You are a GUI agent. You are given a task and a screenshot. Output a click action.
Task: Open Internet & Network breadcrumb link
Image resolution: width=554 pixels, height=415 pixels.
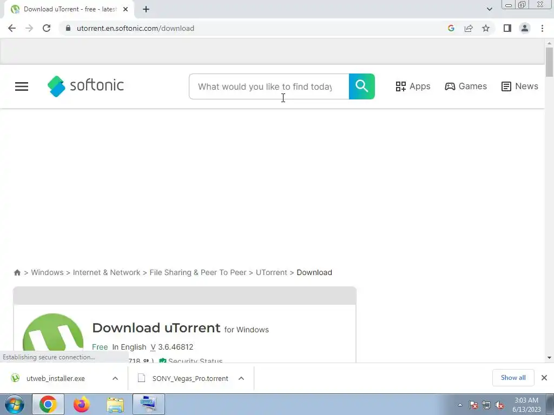point(107,272)
